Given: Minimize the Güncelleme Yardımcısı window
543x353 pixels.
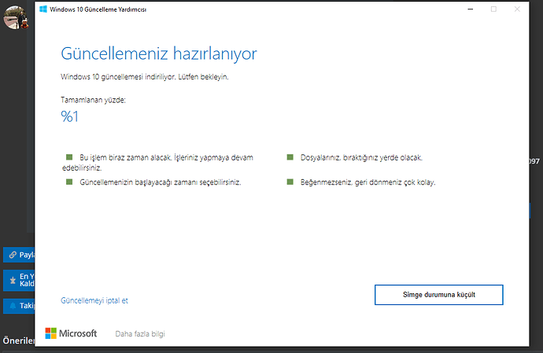Looking at the screenshot, I should click(471, 9).
